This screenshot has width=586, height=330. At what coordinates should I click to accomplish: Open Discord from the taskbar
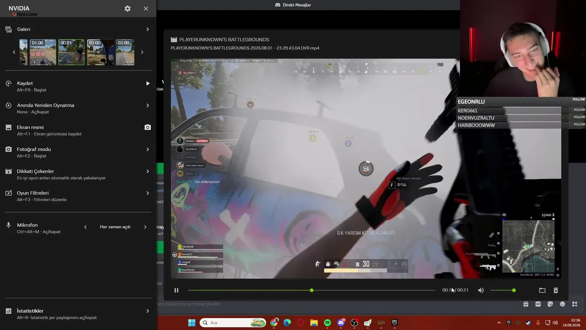click(x=341, y=323)
